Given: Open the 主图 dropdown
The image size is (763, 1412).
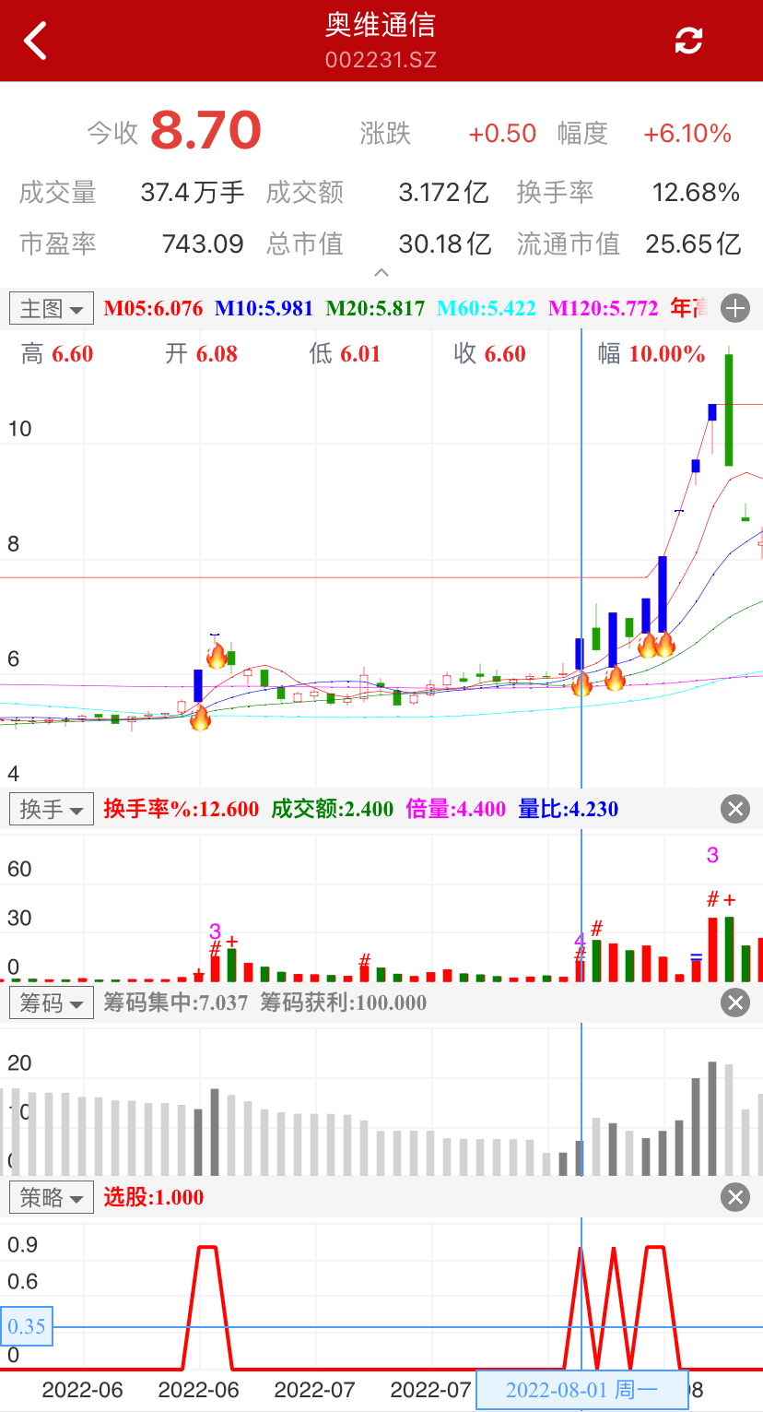Looking at the screenshot, I should click(52, 308).
